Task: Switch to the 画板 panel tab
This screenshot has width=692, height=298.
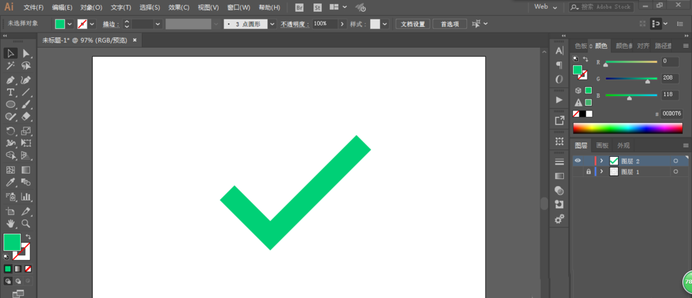Action: coord(602,145)
